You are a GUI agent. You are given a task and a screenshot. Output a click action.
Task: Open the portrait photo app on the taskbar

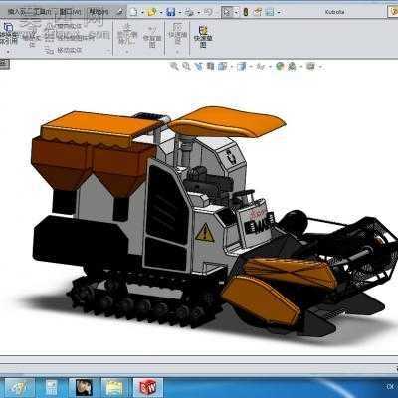pyautogui.click(x=84, y=387)
